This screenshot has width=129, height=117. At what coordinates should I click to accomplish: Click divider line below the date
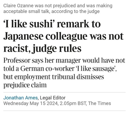[64, 111]
